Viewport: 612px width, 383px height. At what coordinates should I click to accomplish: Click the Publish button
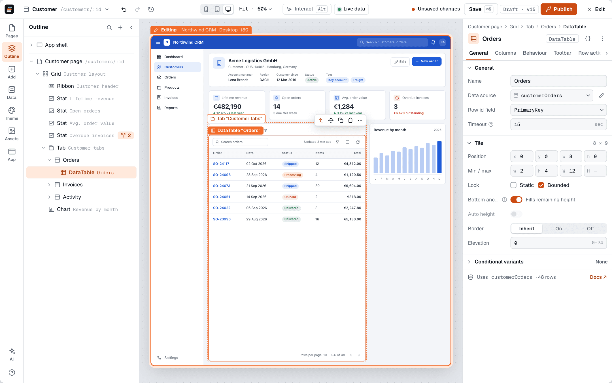coord(559,9)
